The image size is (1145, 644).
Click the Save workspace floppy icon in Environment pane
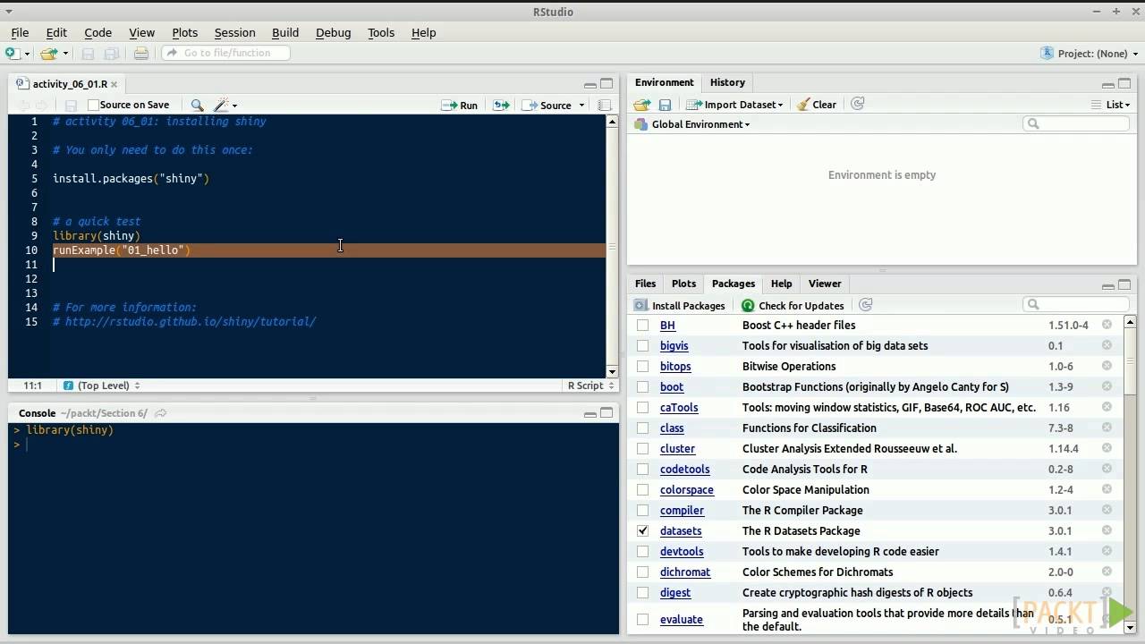pos(665,105)
